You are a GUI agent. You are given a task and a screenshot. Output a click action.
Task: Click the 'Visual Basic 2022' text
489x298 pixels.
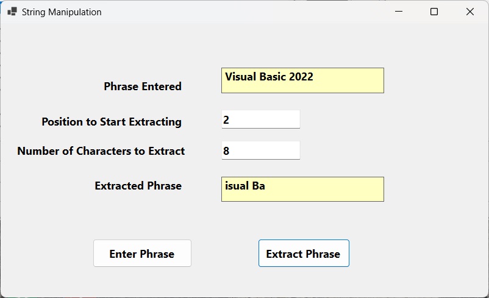tap(269, 77)
